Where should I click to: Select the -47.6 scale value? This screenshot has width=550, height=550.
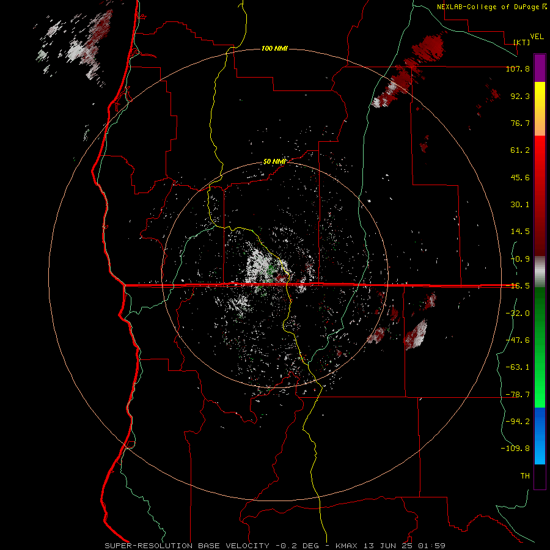(x=518, y=340)
